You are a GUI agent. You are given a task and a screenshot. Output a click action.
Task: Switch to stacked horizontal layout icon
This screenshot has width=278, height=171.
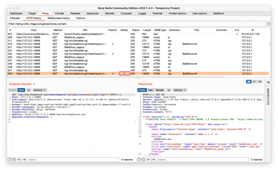tap(254, 81)
